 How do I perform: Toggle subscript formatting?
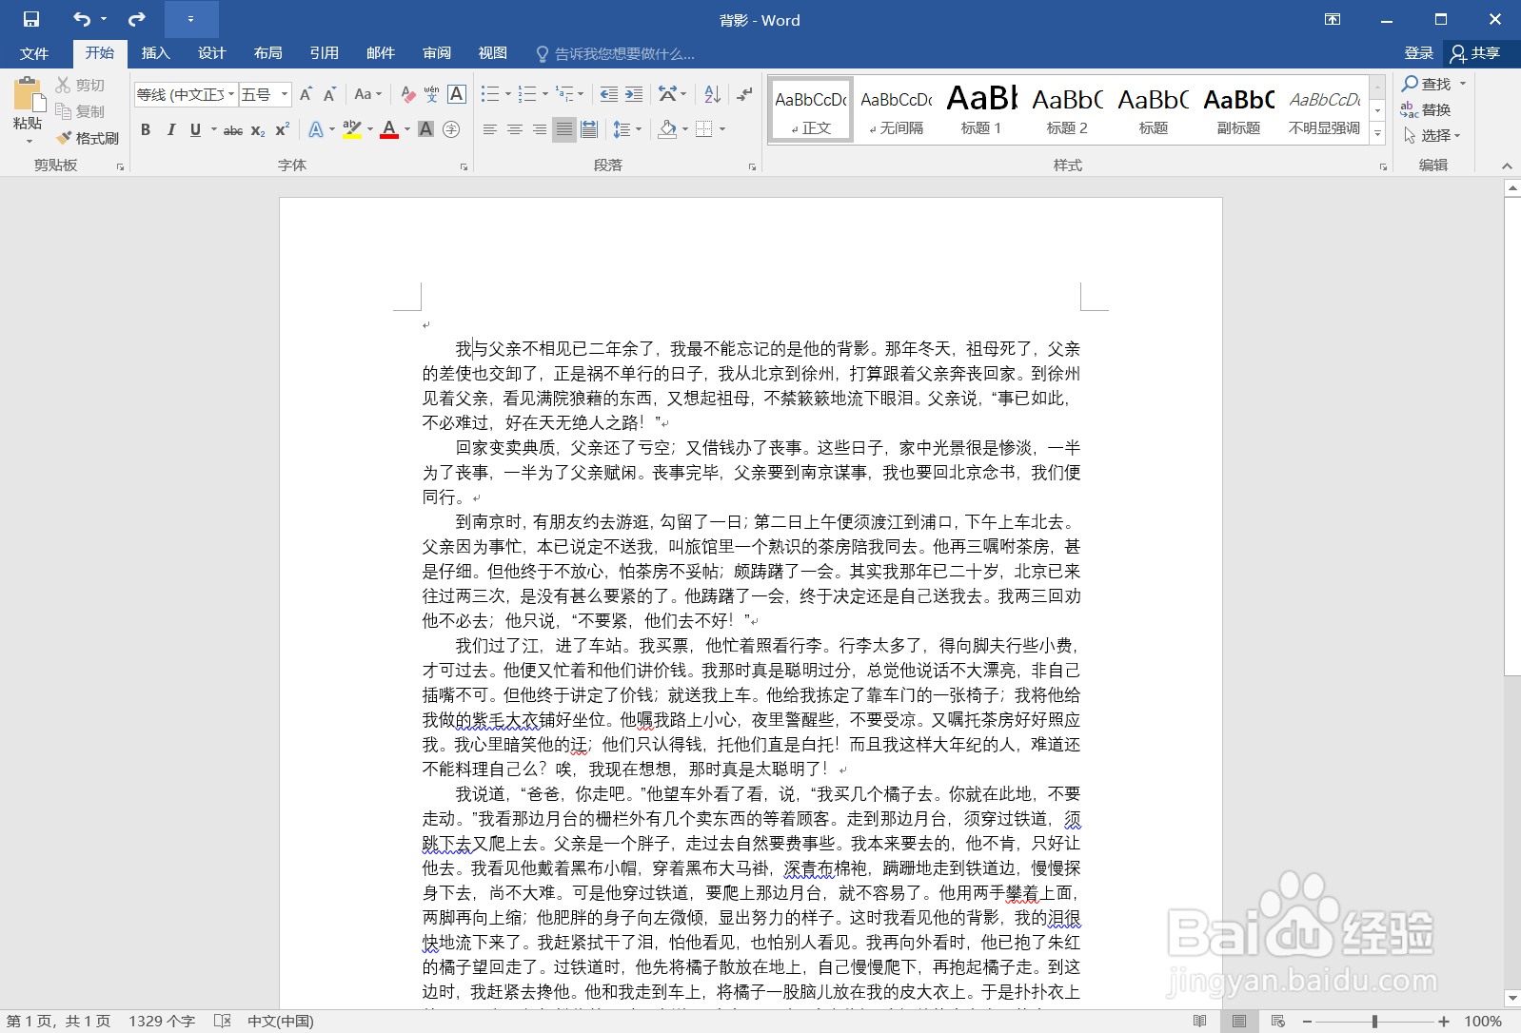coord(258,129)
